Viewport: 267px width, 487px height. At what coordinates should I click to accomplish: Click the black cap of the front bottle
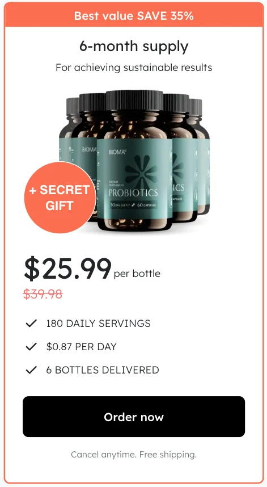click(x=134, y=100)
